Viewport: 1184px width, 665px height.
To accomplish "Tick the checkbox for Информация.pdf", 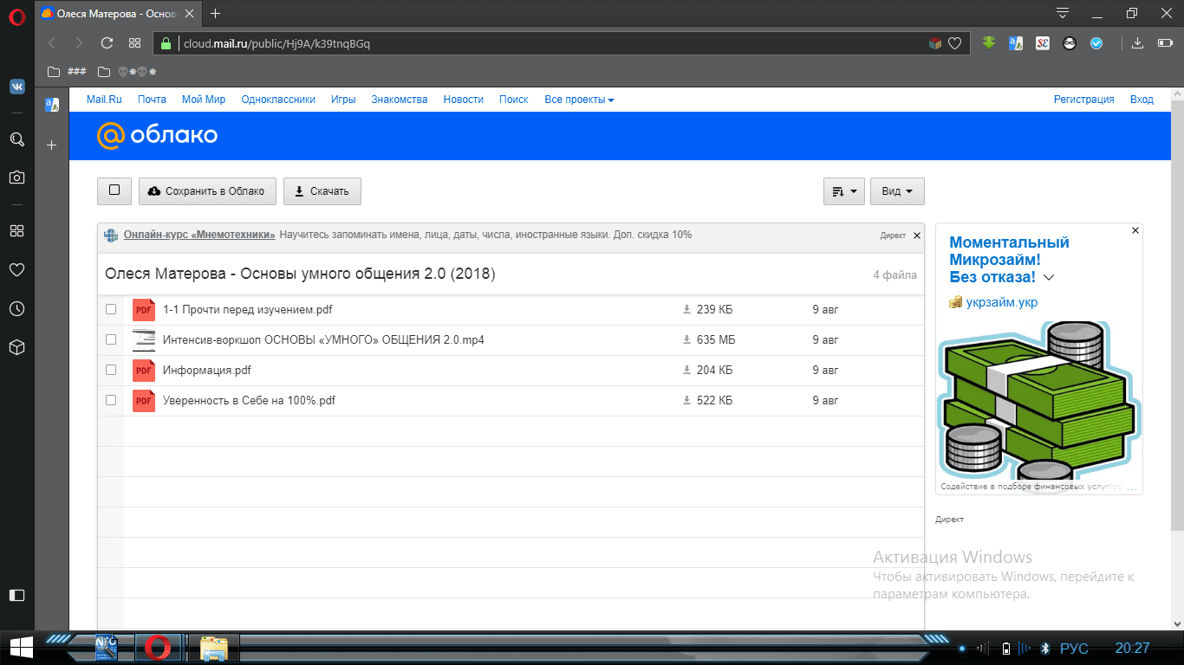I will pos(111,370).
